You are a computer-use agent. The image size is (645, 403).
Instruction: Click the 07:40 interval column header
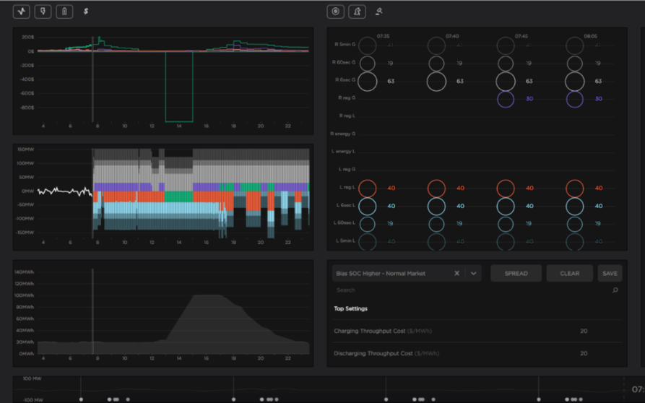point(452,36)
